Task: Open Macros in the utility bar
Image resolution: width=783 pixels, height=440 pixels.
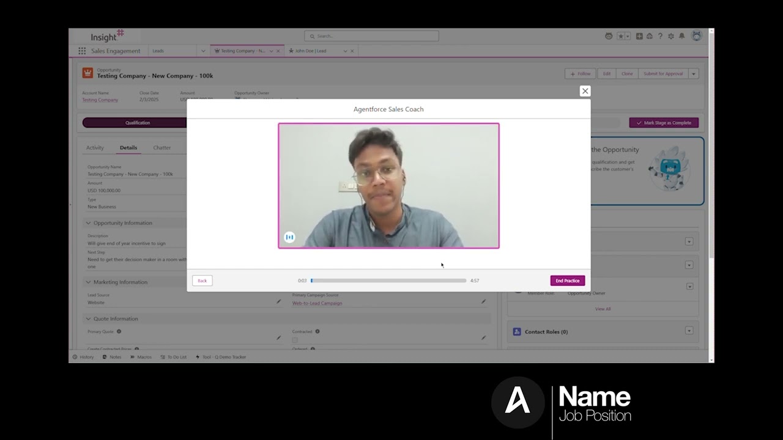Action: coord(141,357)
